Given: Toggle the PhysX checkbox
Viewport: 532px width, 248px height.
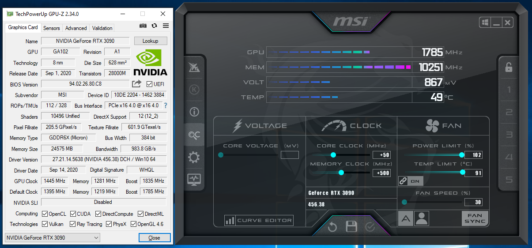Looking at the screenshot, I should click(109, 224).
